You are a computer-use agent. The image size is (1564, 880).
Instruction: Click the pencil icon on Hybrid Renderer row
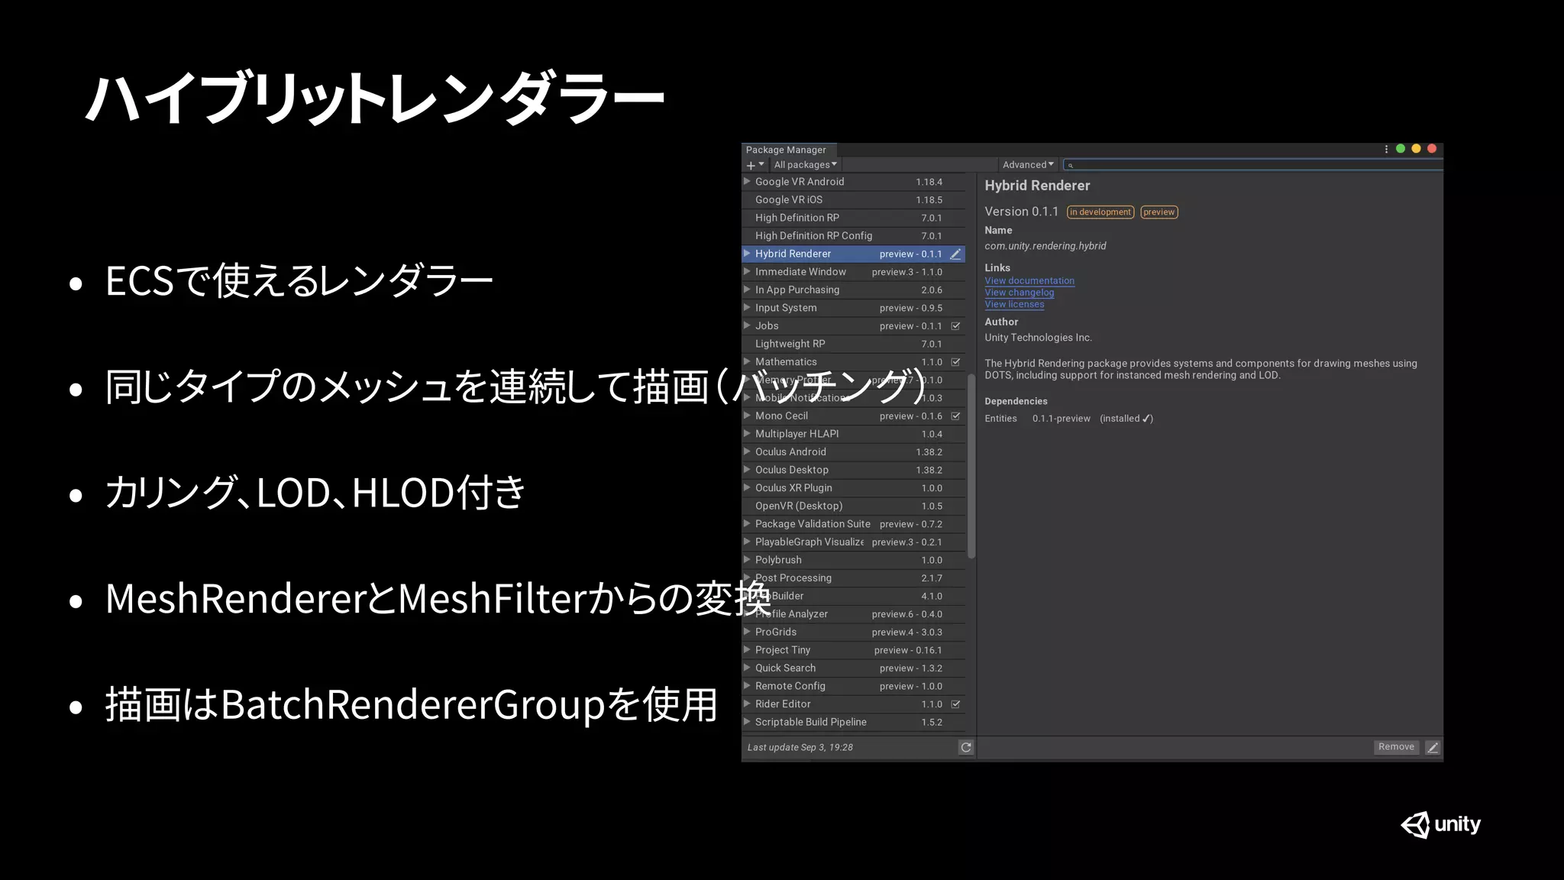955,254
